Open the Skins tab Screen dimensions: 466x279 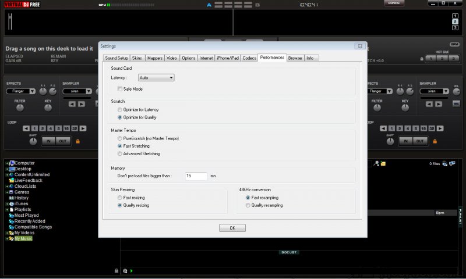click(137, 58)
